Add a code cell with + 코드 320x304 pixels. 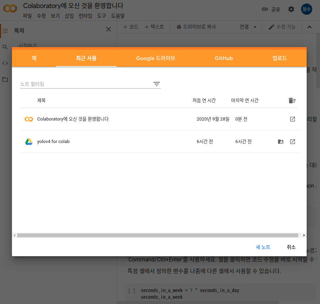coord(131,27)
